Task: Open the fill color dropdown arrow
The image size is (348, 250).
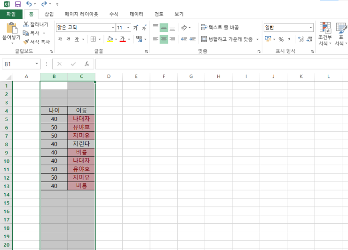Action: click(116, 39)
